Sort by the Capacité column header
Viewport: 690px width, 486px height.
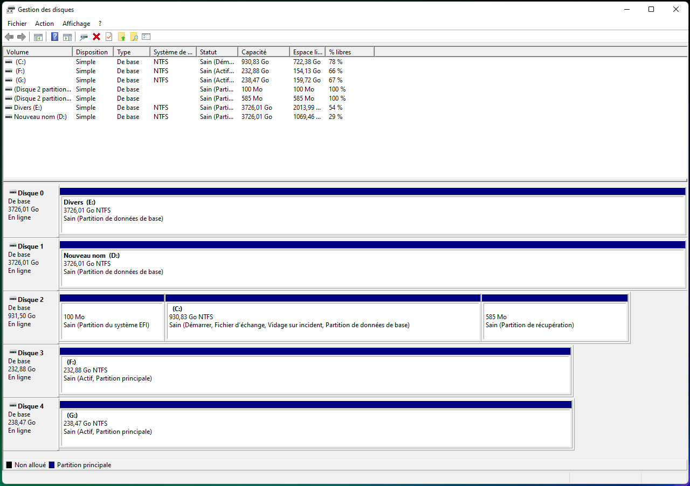(264, 52)
